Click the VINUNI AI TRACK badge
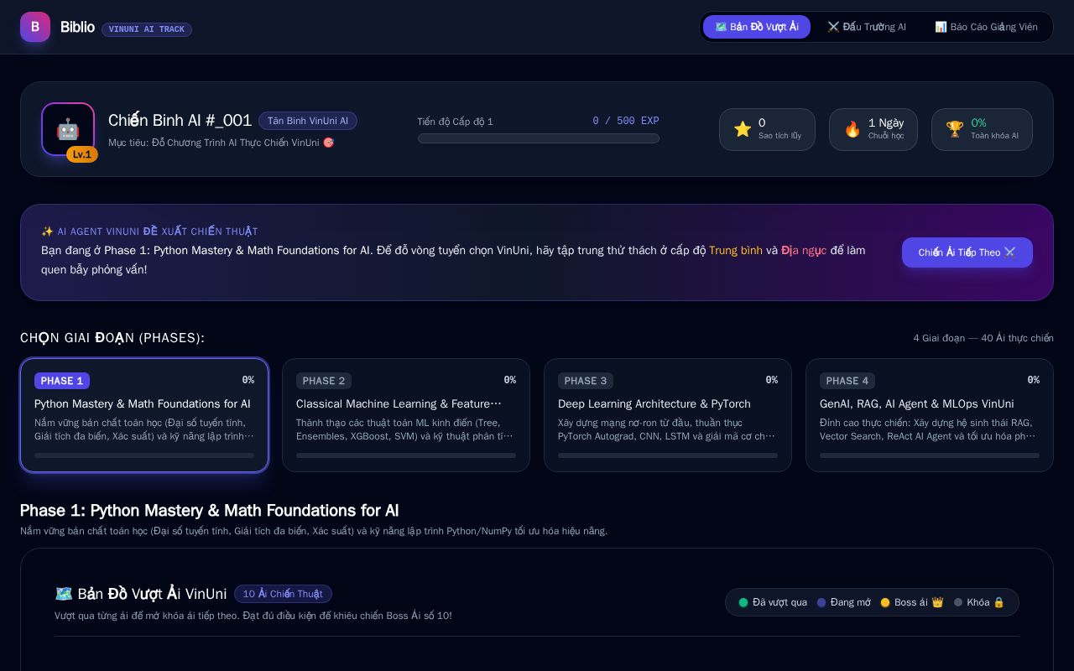Screen dimensions: 1074x671 pos(147,29)
